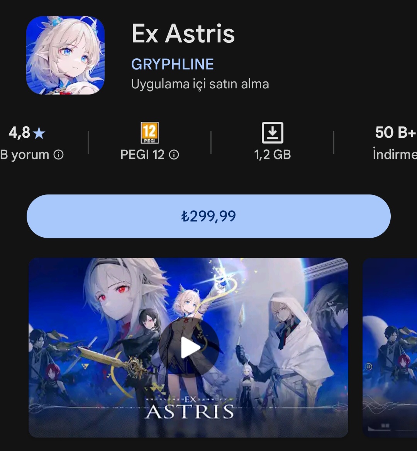Tap the İndirme label

point(395,154)
